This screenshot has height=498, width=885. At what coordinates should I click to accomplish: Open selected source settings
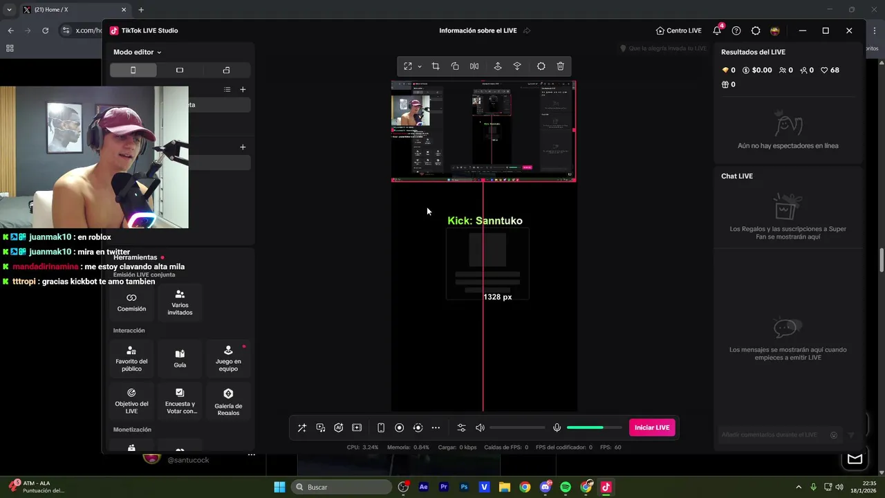coord(541,66)
